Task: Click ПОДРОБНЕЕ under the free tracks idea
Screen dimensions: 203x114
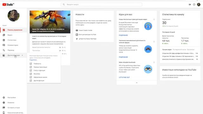Action: [123, 35]
